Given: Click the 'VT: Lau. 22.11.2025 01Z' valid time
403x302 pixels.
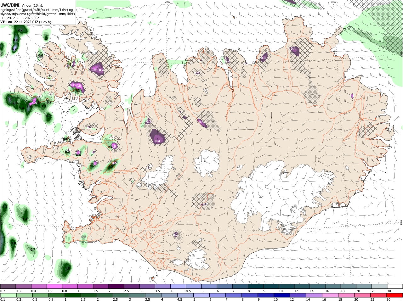Looking at the screenshot, I should click(x=19, y=22).
